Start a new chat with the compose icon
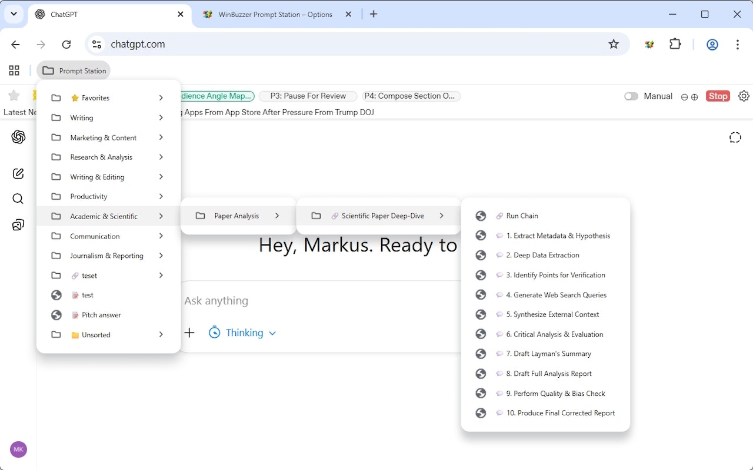This screenshot has width=753, height=470. pyautogui.click(x=18, y=173)
